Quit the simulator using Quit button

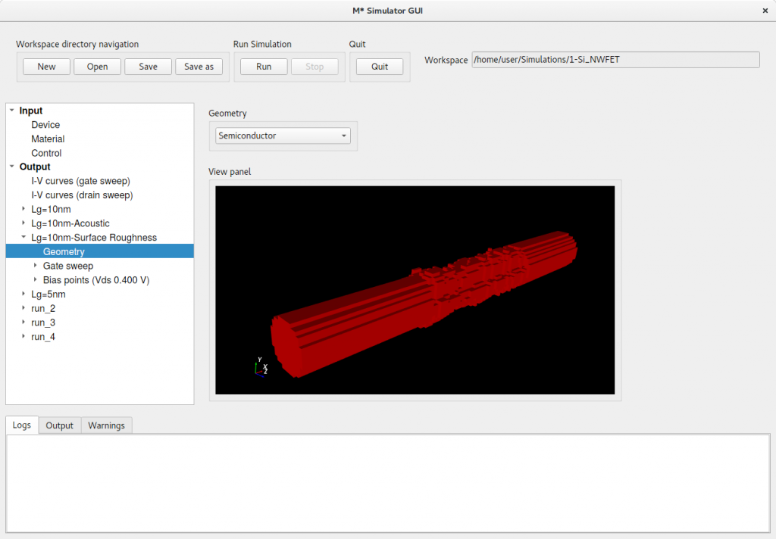pos(380,67)
